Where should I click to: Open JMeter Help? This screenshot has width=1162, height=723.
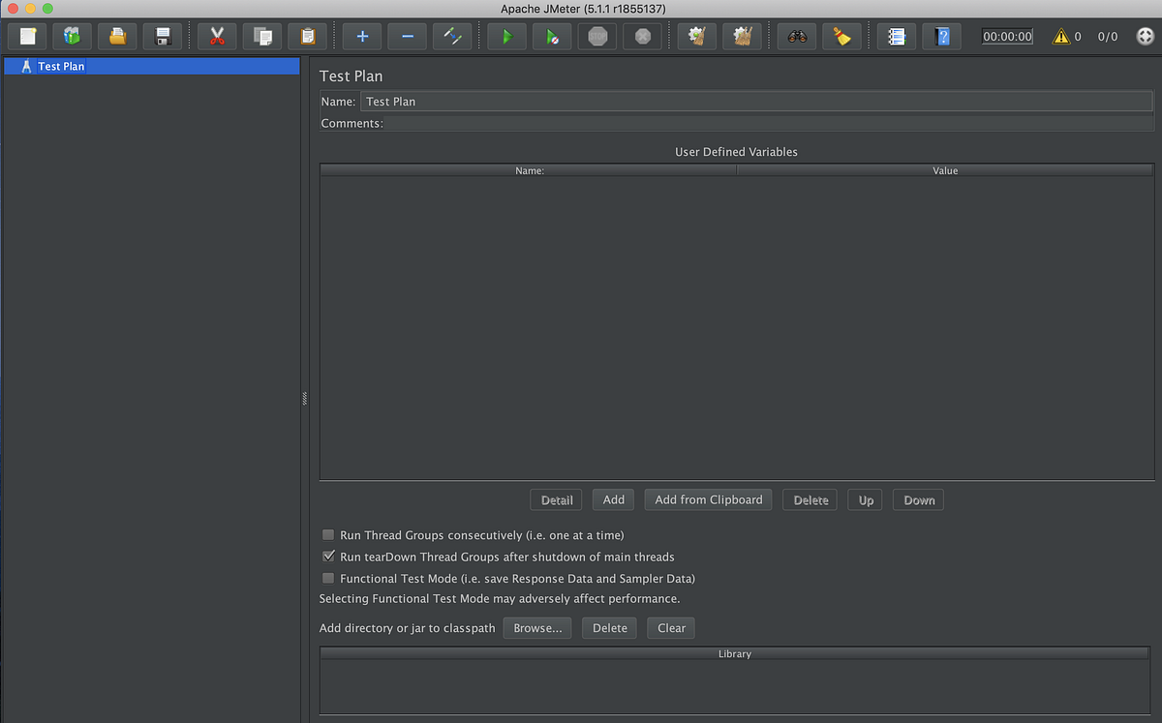pos(941,36)
